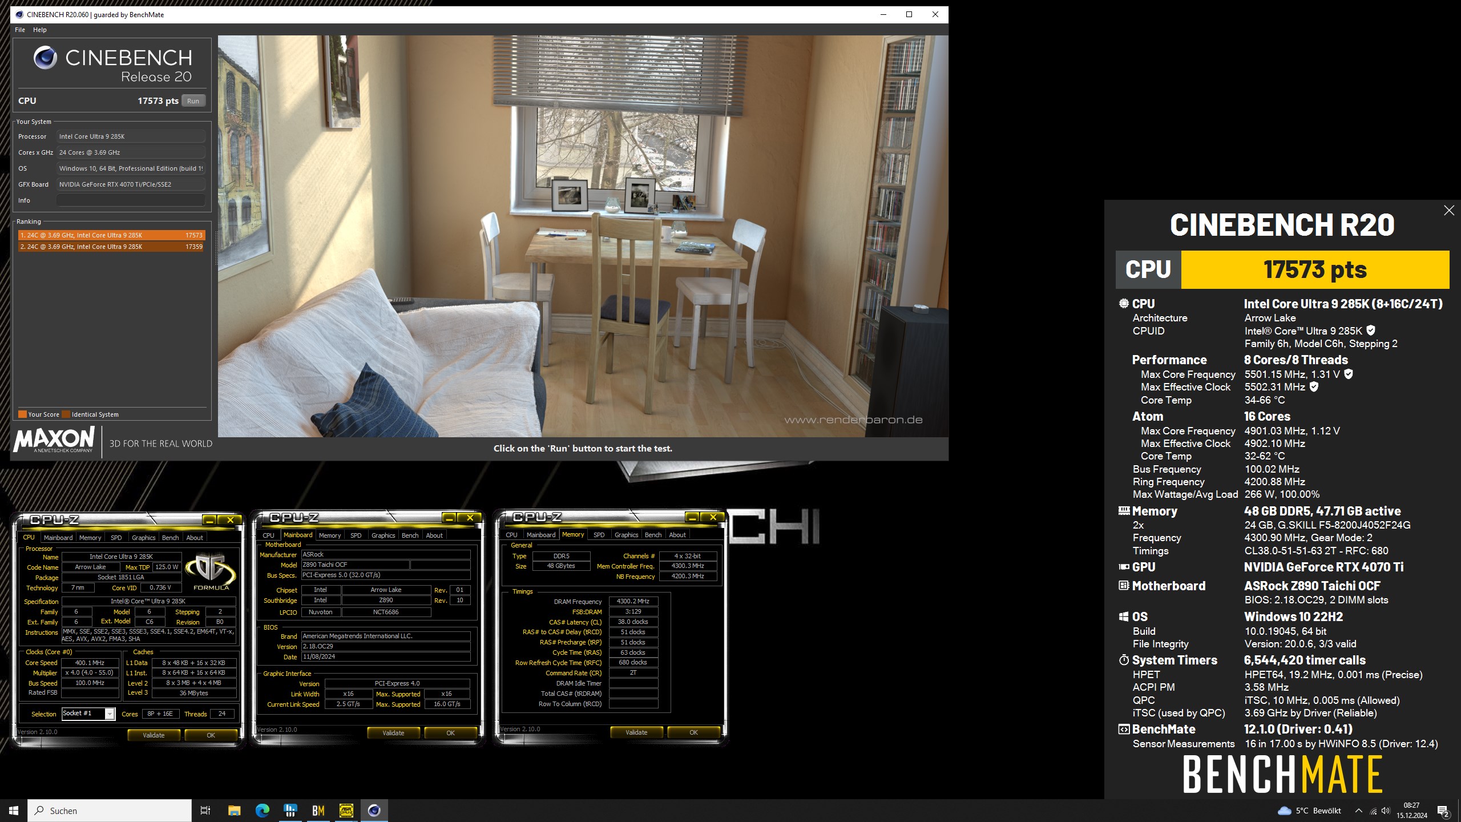Open Bench tab in CPU-Z CPU window
Viewport: 1461px width, 822px height.
coord(170,538)
